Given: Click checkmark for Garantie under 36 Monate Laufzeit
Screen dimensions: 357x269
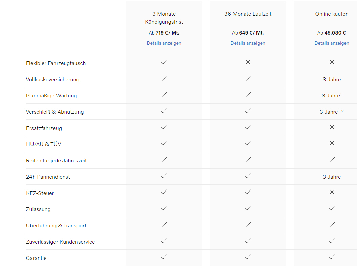Looking at the screenshot, I should pos(248,257).
